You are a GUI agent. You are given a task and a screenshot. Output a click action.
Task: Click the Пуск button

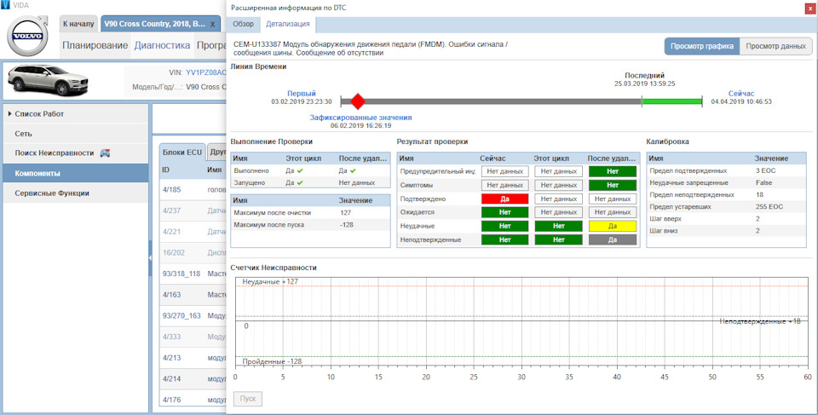coord(248,399)
